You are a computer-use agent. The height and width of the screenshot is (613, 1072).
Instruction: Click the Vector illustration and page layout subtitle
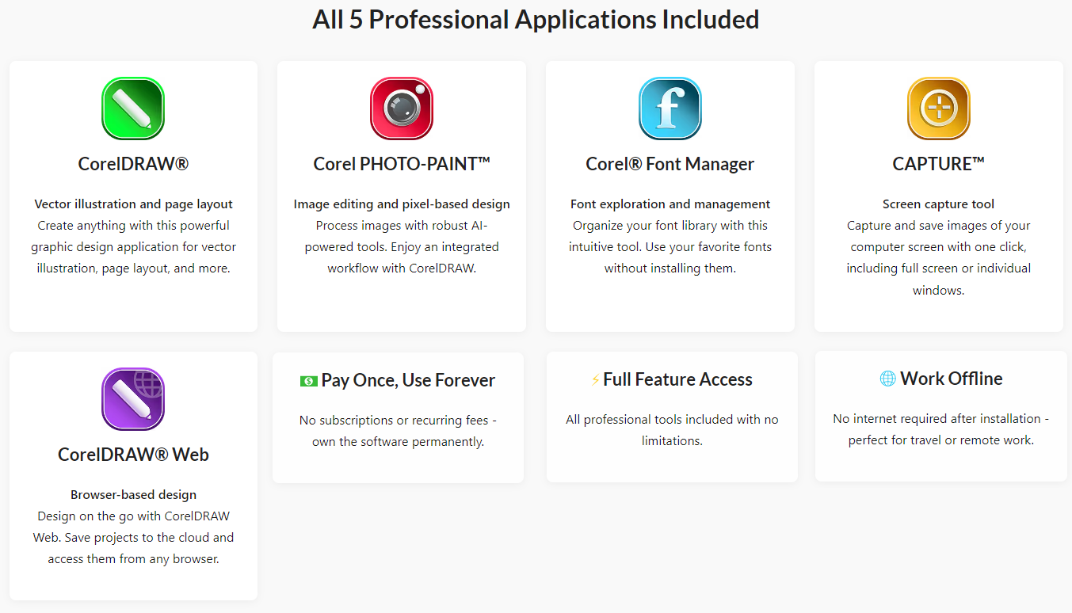[133, 204]
